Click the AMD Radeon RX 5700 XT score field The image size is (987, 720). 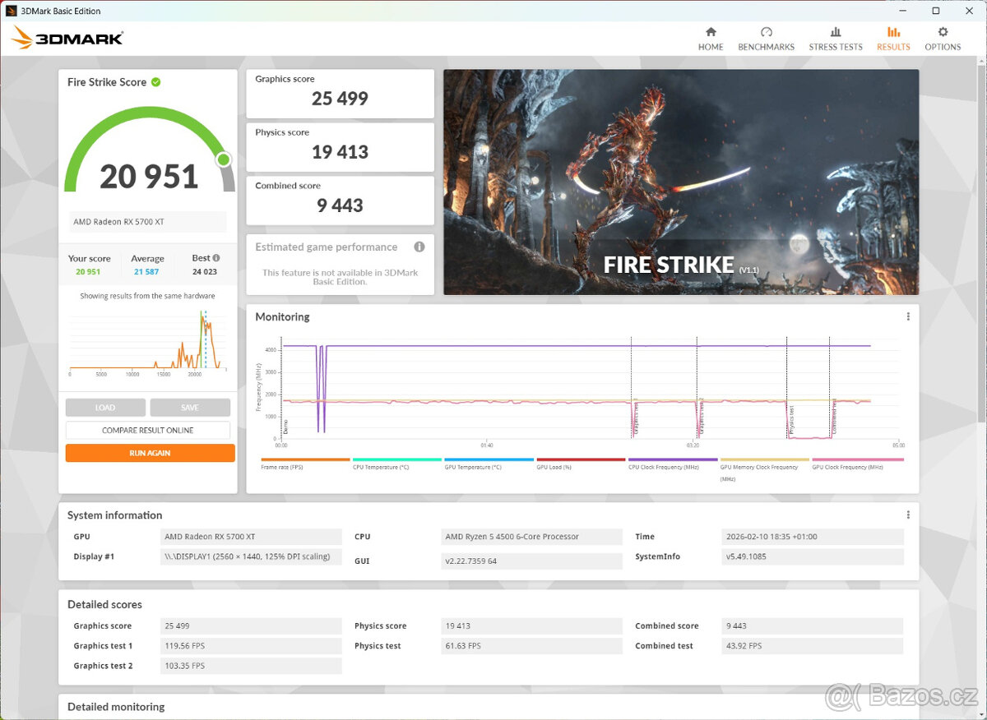pos(146,221)
